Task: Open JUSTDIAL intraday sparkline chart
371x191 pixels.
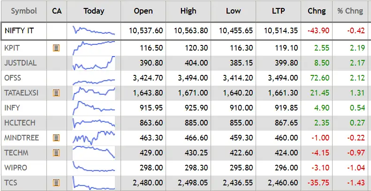Action: [94, 63]
